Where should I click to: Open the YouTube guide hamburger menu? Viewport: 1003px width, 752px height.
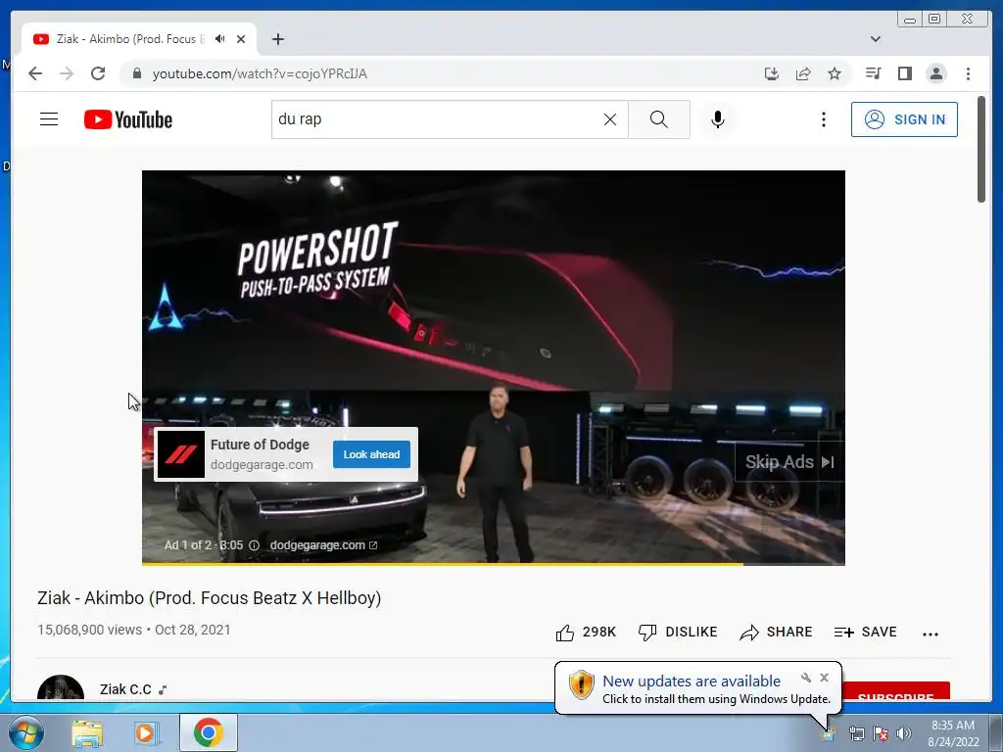[49, 119]
